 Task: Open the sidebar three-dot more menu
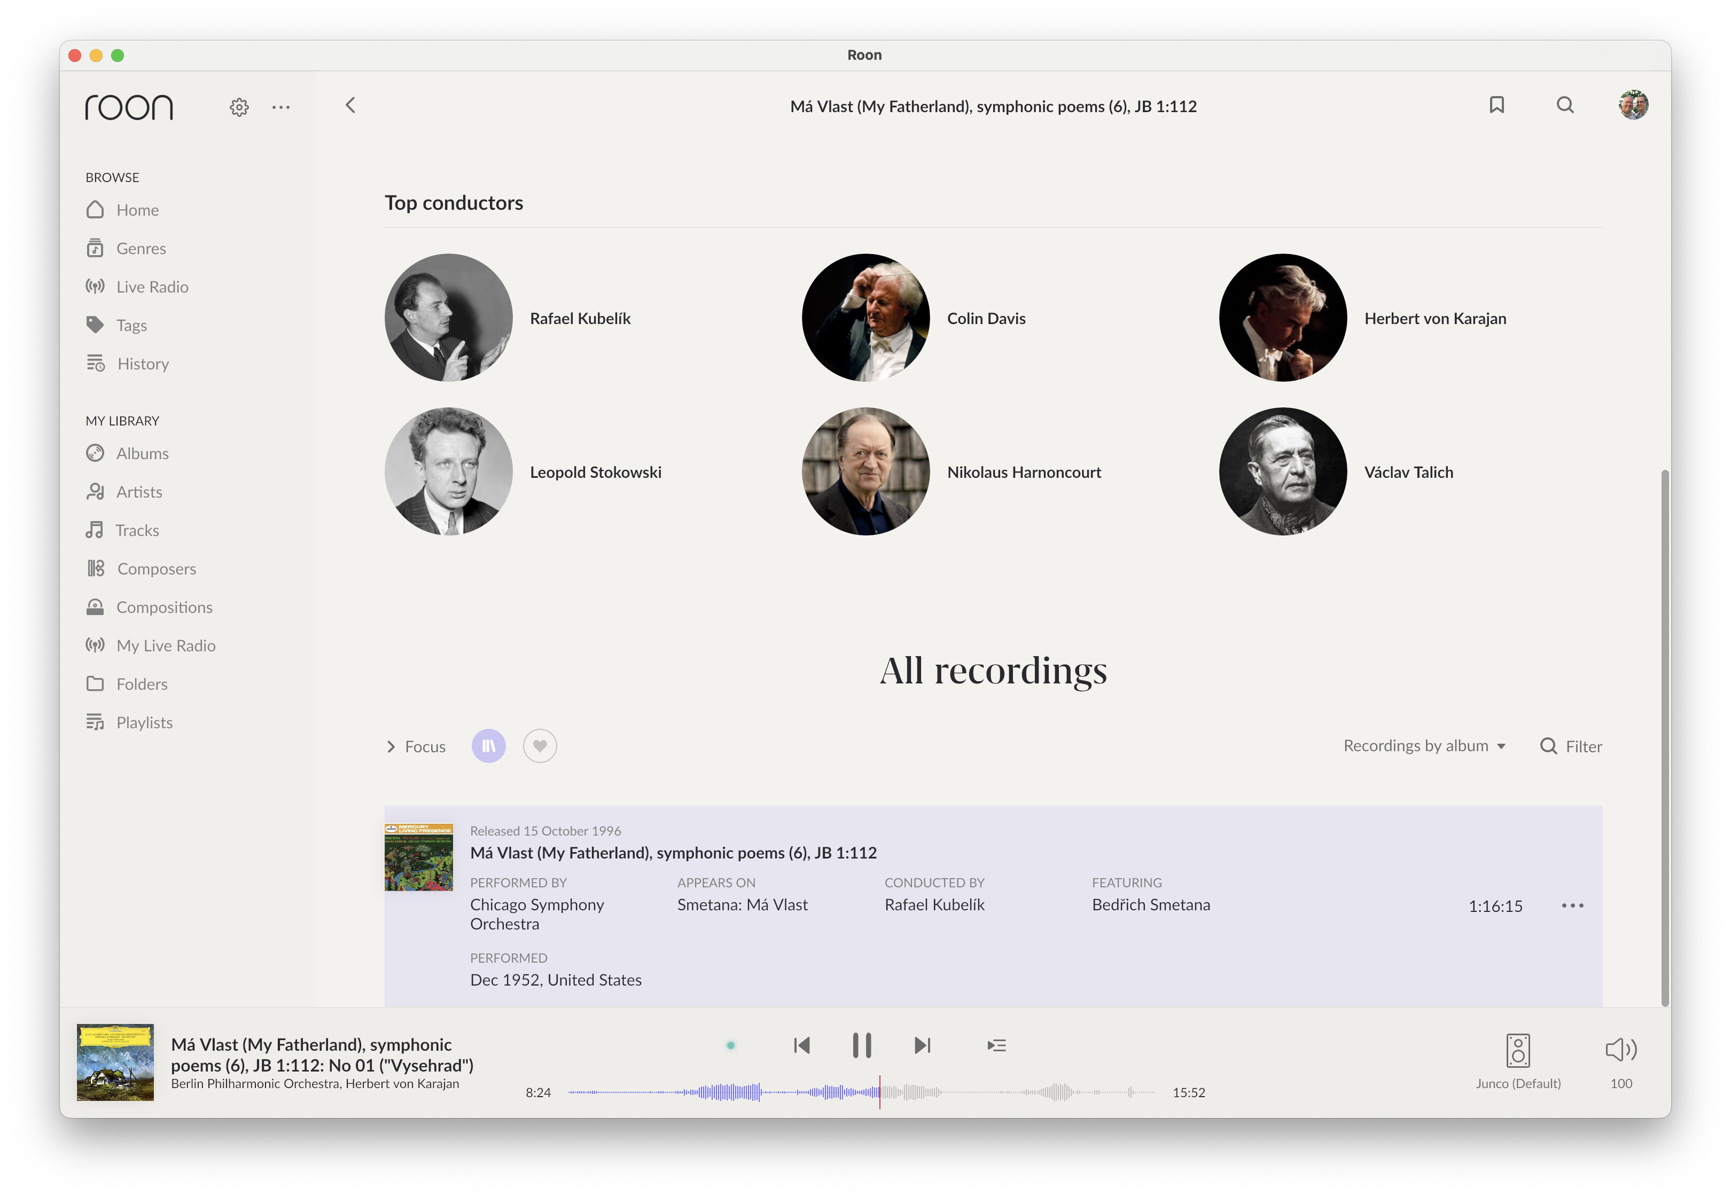(x=280, y=107)
